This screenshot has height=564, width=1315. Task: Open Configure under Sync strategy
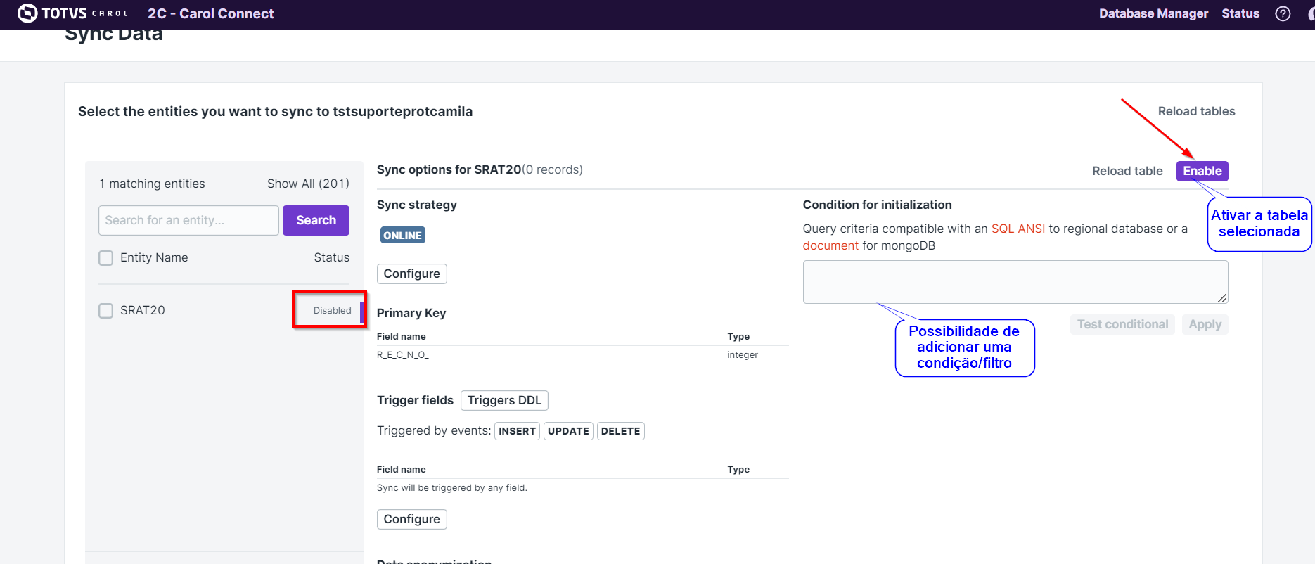[x=411, y=274]
